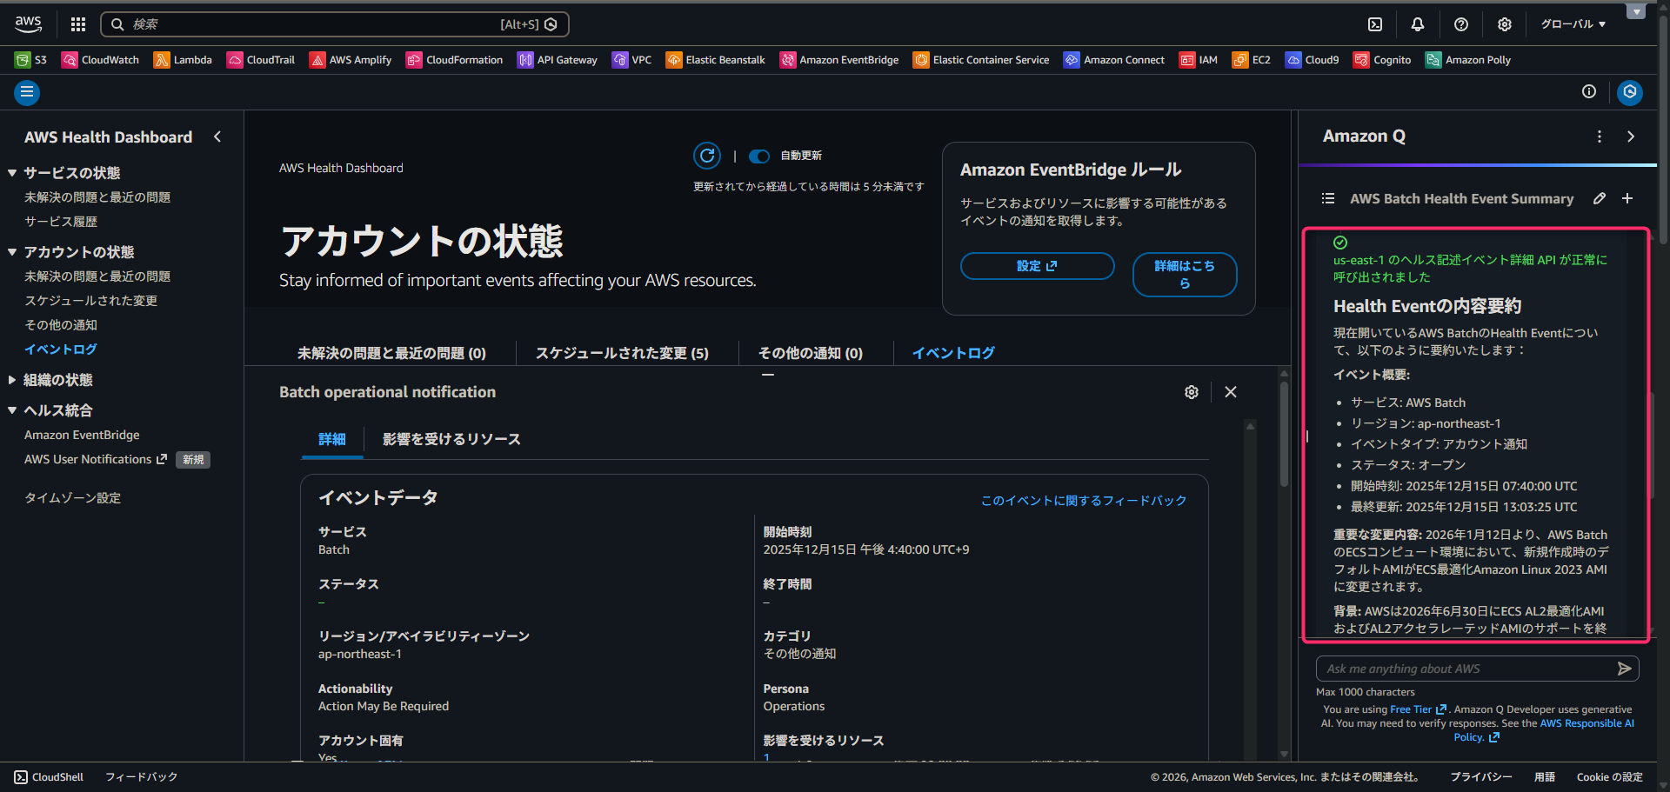This screenshot has height=792, width=1670.
Task: Close the Batch operational notification panel
Action: 1231,392
